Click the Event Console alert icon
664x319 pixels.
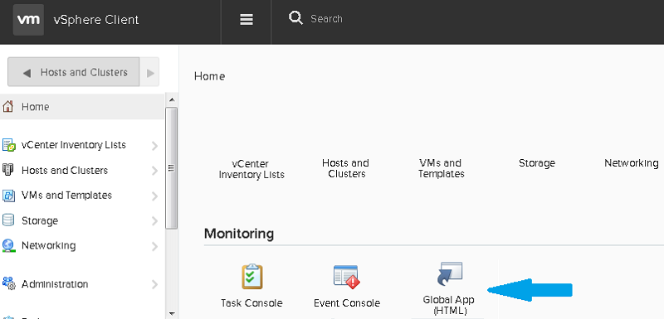[x=346, y=277]
